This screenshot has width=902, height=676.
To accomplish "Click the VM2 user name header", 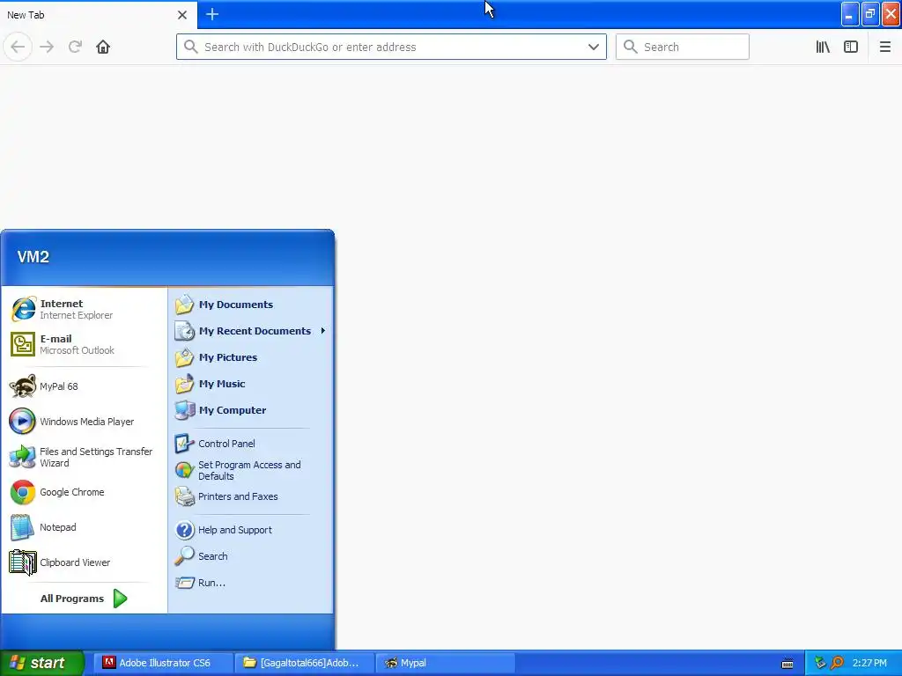I will coord(33,257).
